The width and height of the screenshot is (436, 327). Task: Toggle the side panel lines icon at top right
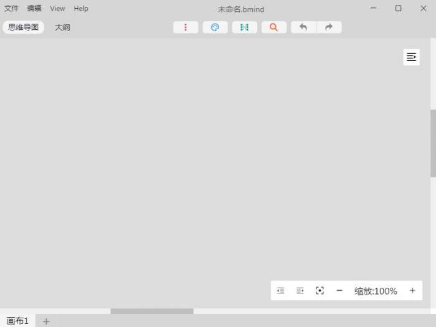pyautogui.click(x=411, y=57)
